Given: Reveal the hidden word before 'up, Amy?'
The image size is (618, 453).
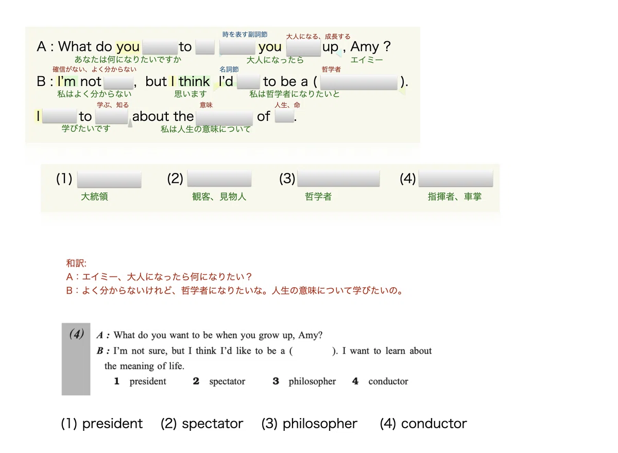Looking at the screenshot, I should pos(303,47).
